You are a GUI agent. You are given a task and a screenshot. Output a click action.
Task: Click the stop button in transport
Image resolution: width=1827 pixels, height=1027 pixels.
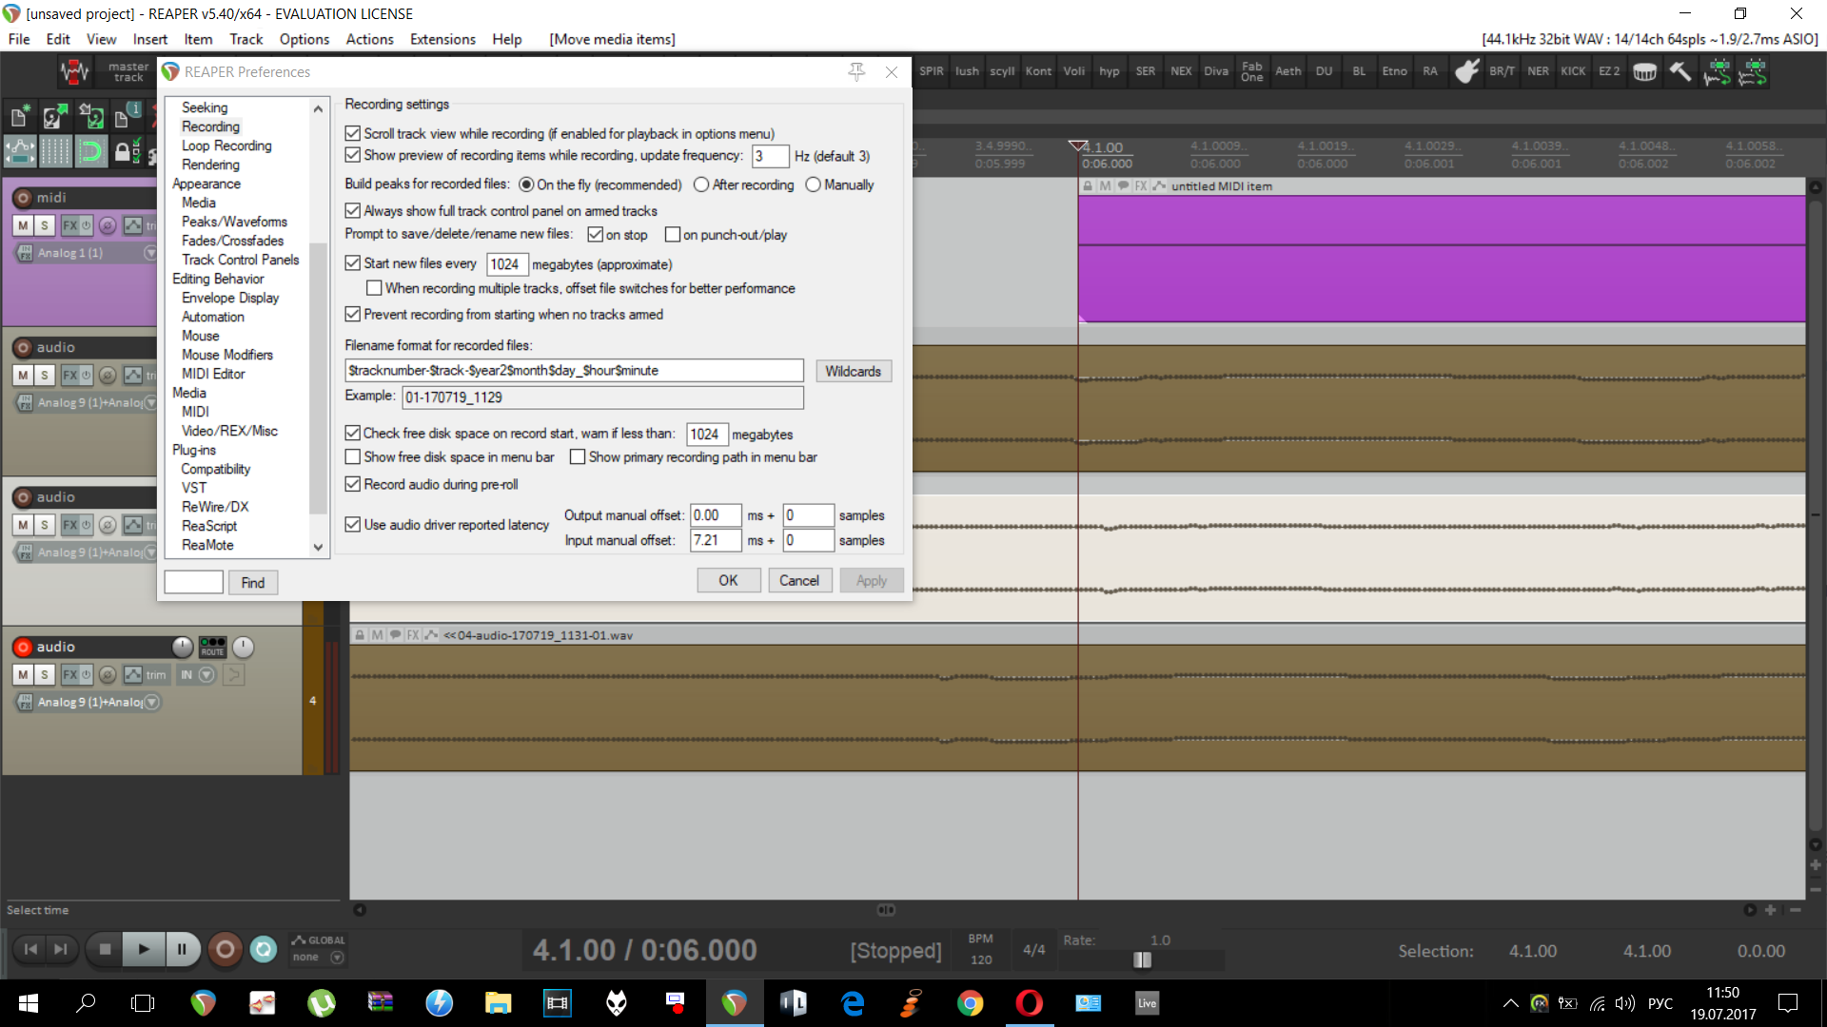pos(105,949)
